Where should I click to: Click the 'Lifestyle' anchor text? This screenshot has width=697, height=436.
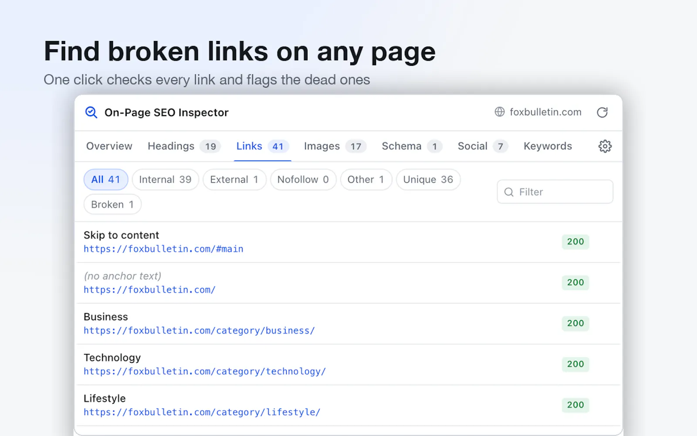click(105, 399)
